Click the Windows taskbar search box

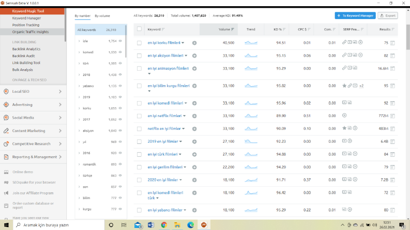[58, 225]
